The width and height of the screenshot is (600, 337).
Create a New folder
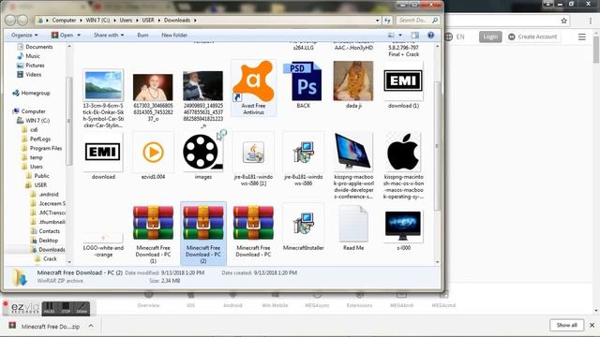pyautogui.click(x=174, y=35)
